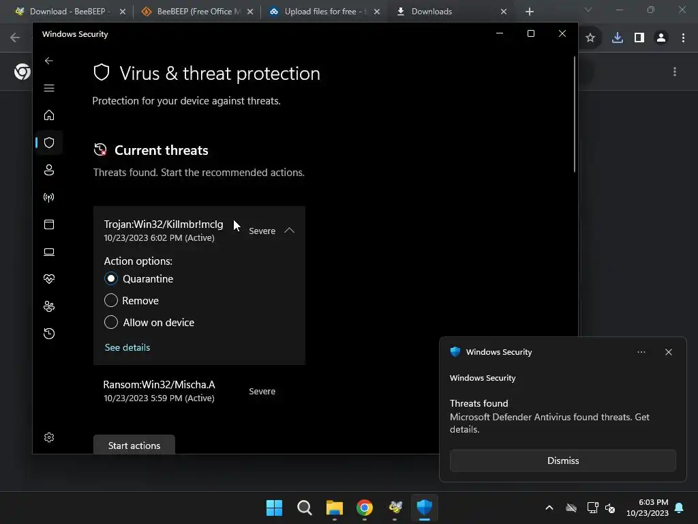Open Windows Security taskbar icon
Image resolution: width=698 pixels, height=524 pixels.
click(425, 508)
